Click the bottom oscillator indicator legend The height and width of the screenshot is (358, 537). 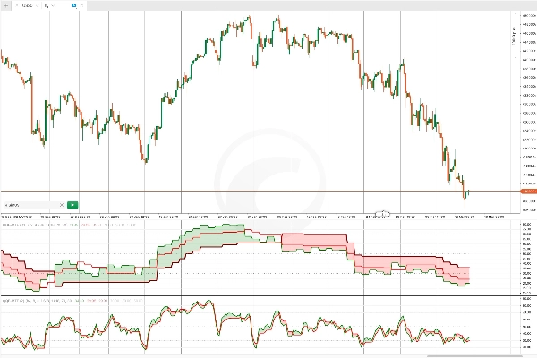(36, 301)
